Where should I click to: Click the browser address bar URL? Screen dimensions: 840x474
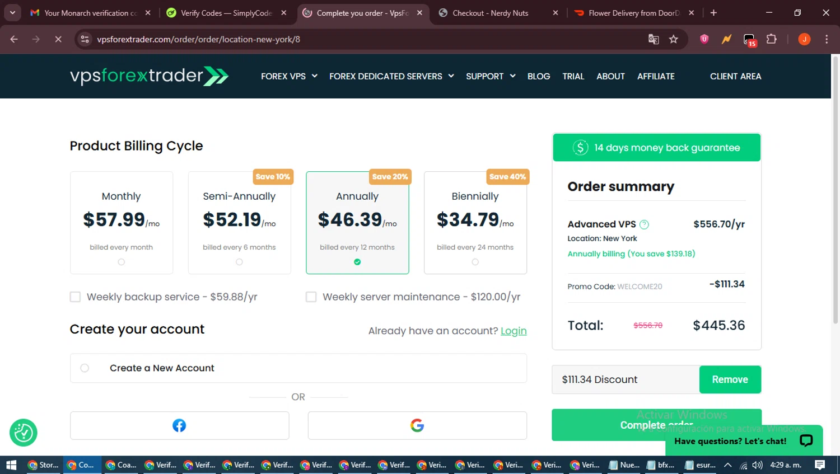point(198,39)
